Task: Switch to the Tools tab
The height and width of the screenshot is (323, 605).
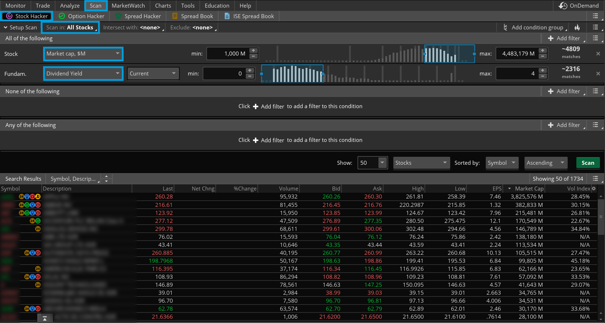Action: point(188,5)
